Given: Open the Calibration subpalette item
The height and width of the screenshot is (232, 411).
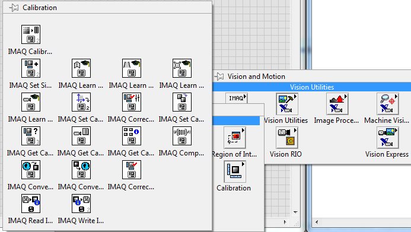Looking at the screenshot, I should [235, 171].
